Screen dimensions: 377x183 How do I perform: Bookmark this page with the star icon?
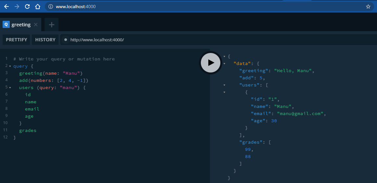[368, 7]
